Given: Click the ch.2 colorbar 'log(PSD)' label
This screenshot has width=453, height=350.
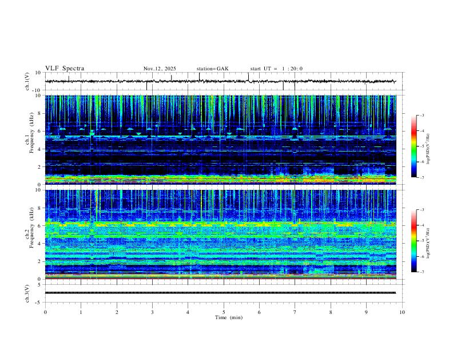Looking at the screenshot, I should [x=428, y=243].
